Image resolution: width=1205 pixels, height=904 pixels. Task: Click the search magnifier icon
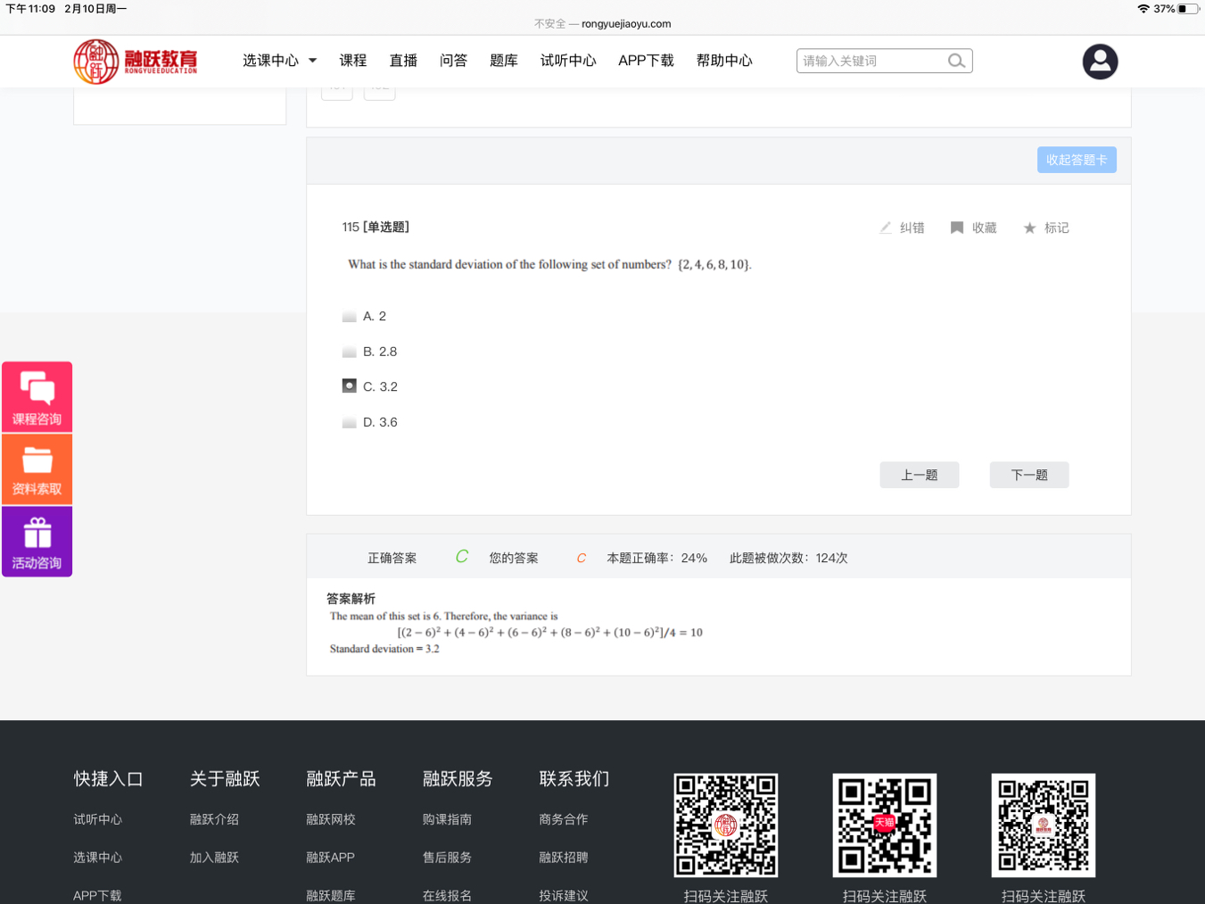click(x=956, y=61)
